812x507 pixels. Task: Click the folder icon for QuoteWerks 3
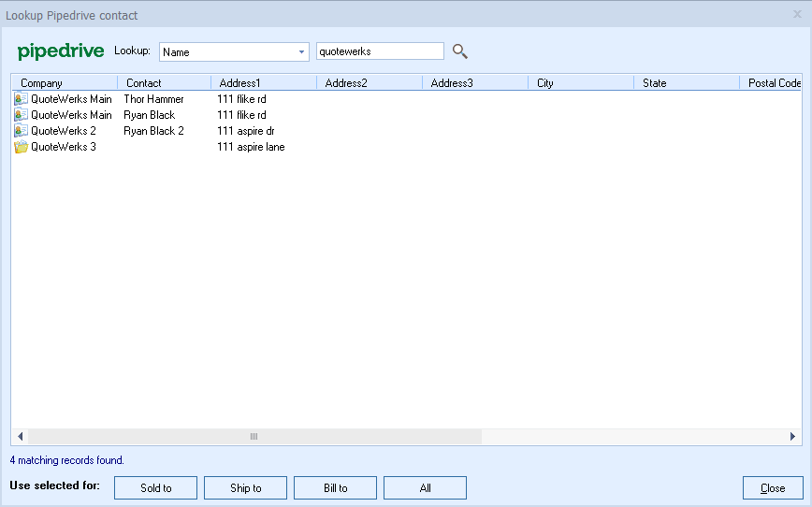click(21, 147)
